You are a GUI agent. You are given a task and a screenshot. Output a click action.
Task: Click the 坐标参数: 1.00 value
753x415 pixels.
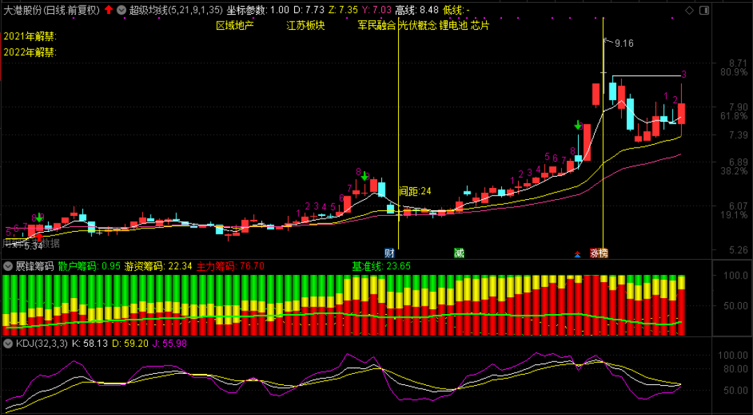click(258, 10)
